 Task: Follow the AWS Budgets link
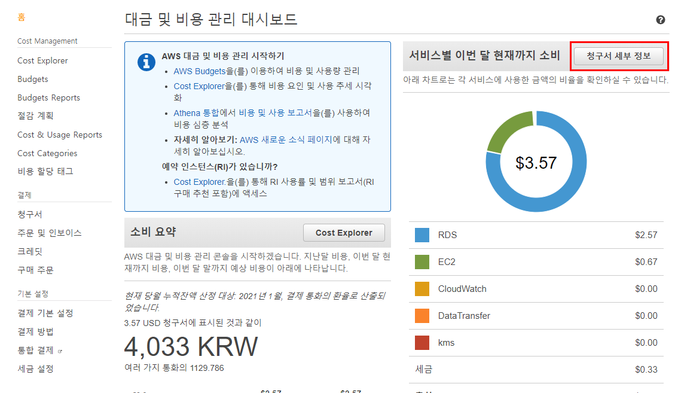(199, 71)
